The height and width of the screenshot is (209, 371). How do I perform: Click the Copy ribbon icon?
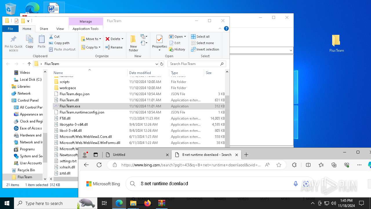point(29,42)
